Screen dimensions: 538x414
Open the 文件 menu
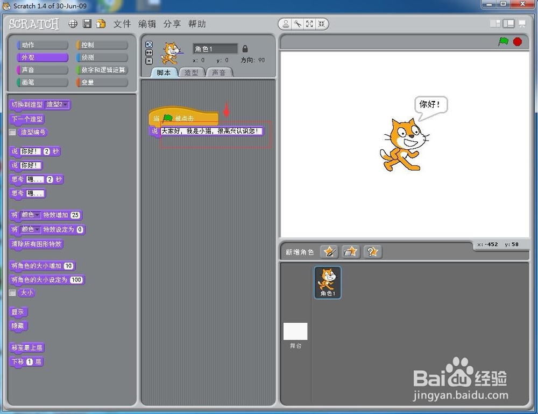(122, 24)
